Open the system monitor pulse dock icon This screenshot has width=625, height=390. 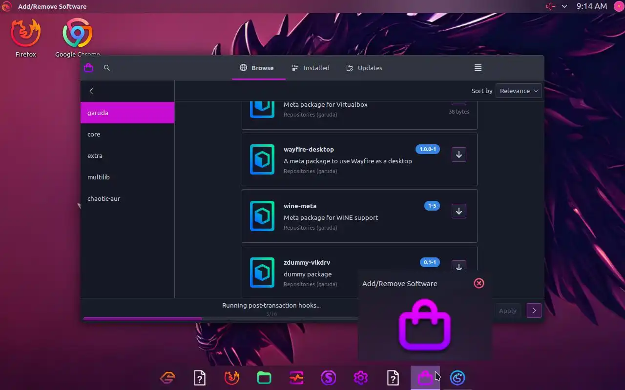296,378
